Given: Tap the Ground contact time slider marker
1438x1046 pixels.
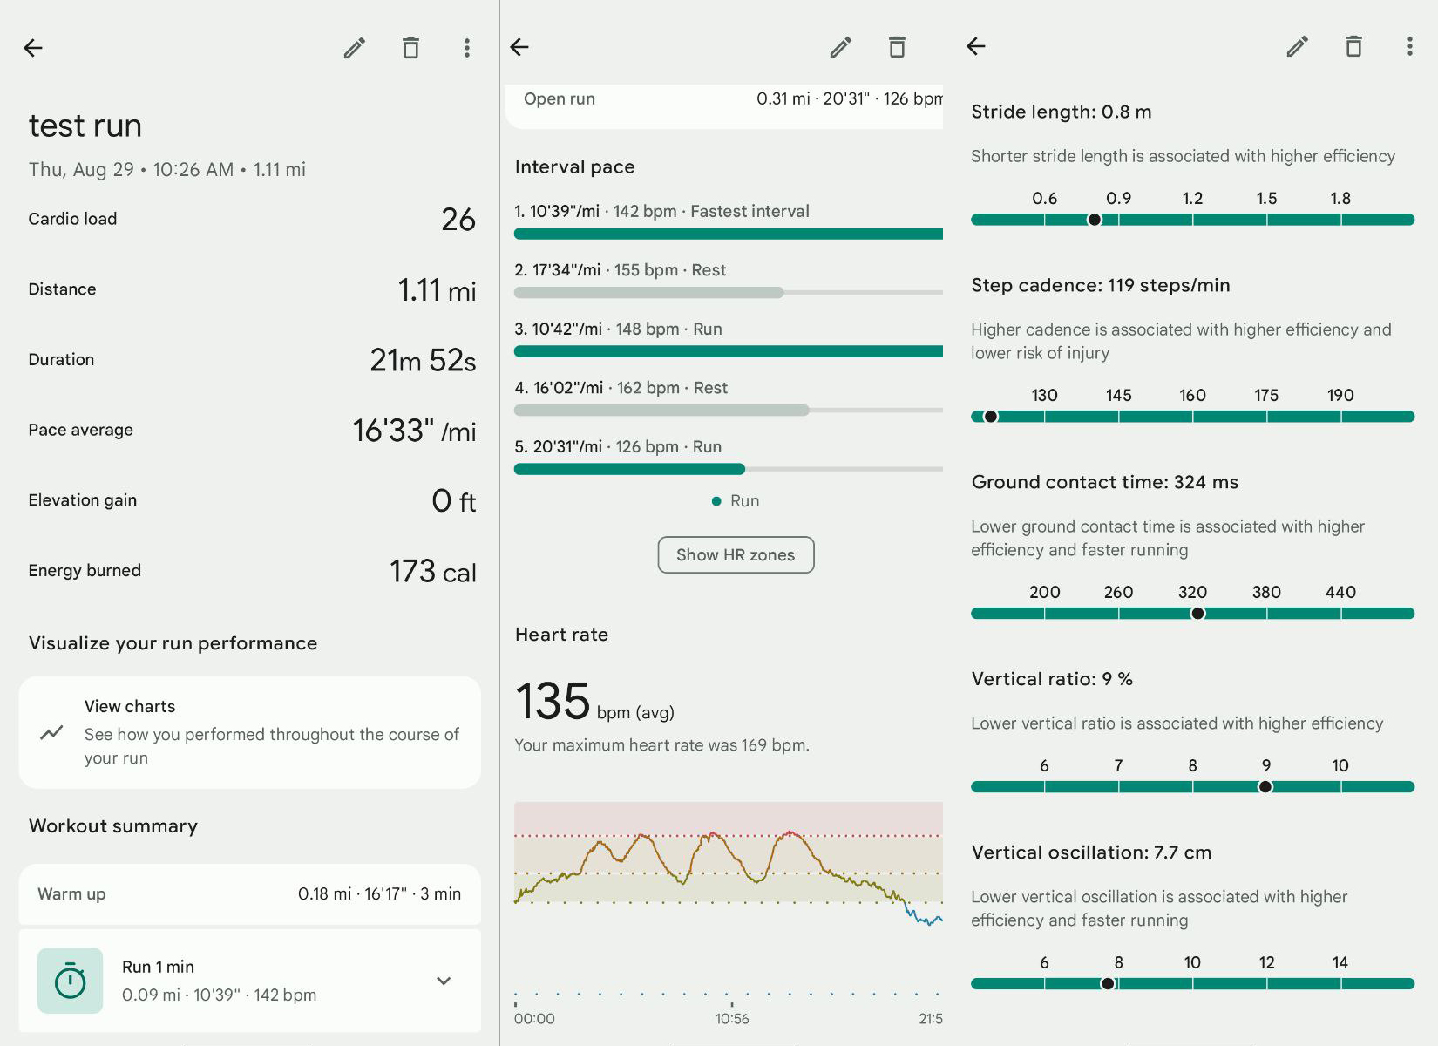Looking at the screenshot, I should click(x=1197, y=614).
